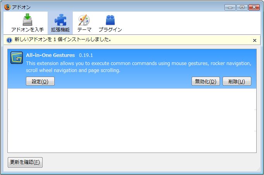The width and height of the screenshot is (264, 175).
Task: Select the All-in-One Gestures title text
Action: click(x=50, y=55)
